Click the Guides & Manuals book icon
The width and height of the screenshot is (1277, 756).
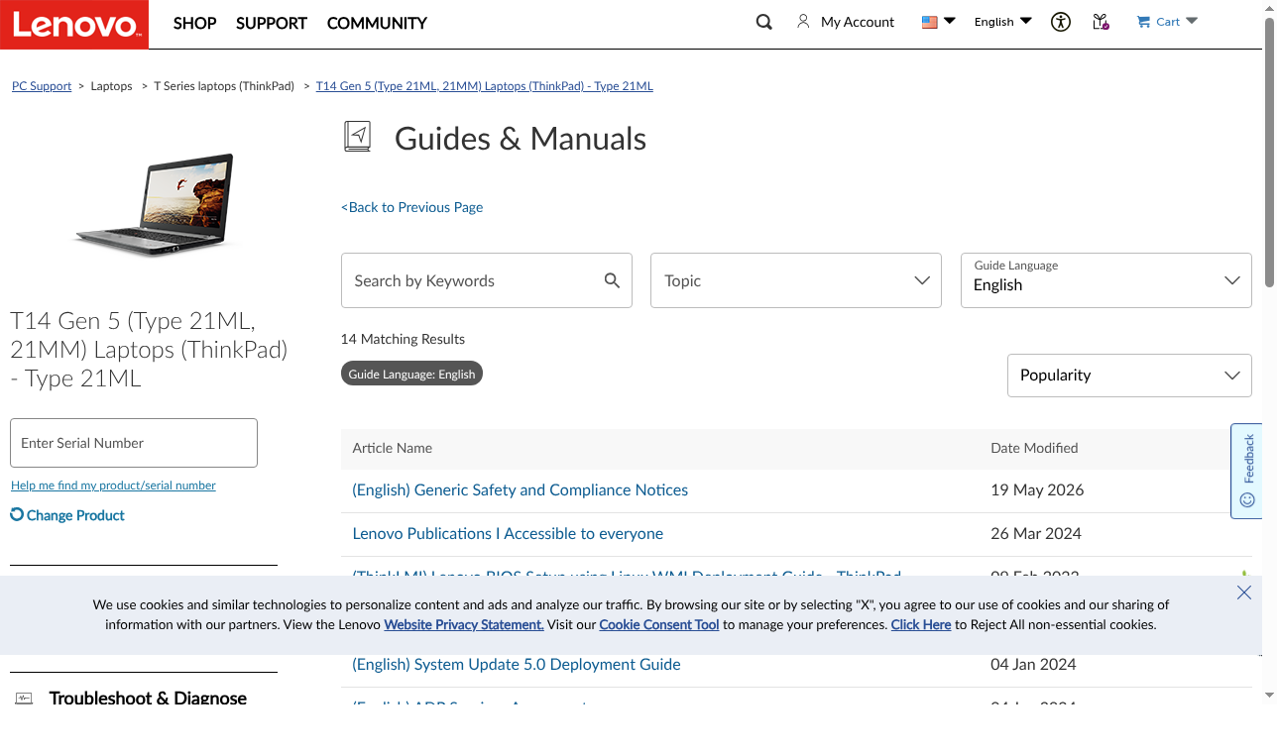pyautogui.click(x=357, y=137)
